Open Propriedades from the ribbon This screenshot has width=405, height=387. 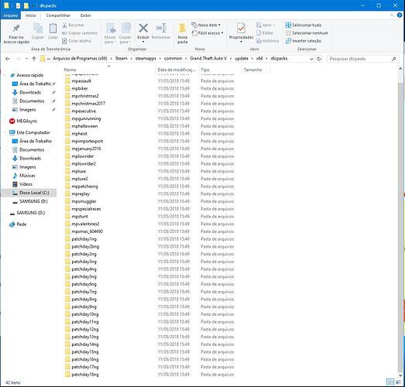(x=241, y=33)
